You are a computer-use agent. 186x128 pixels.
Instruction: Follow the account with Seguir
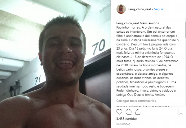point(158,9)
